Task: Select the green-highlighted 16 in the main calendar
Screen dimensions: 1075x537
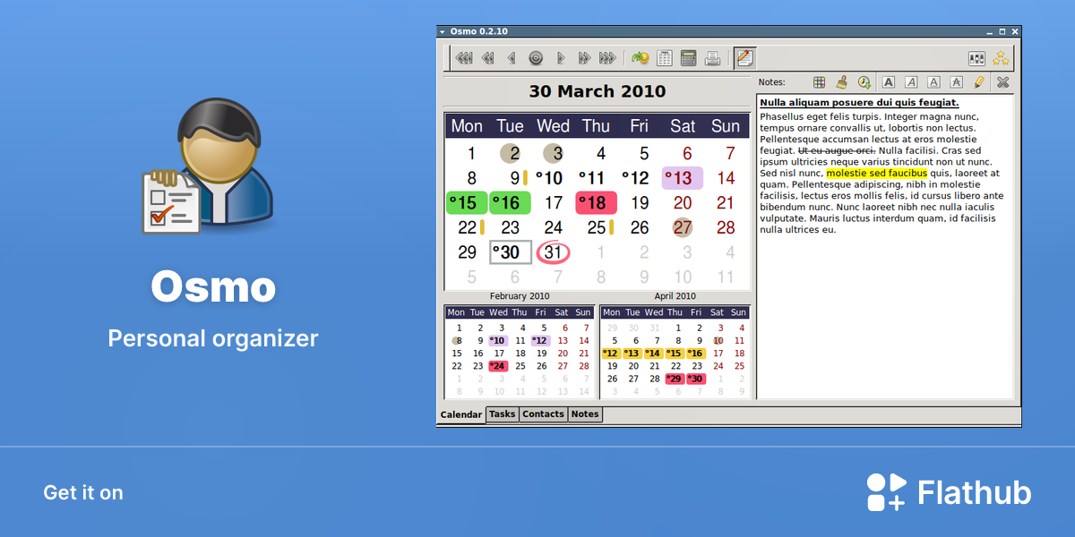Action: pos(510,202)
